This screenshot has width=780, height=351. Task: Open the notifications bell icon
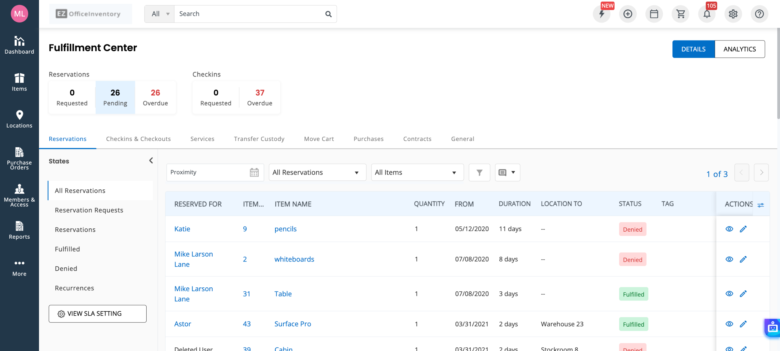[x=707, y=14]
